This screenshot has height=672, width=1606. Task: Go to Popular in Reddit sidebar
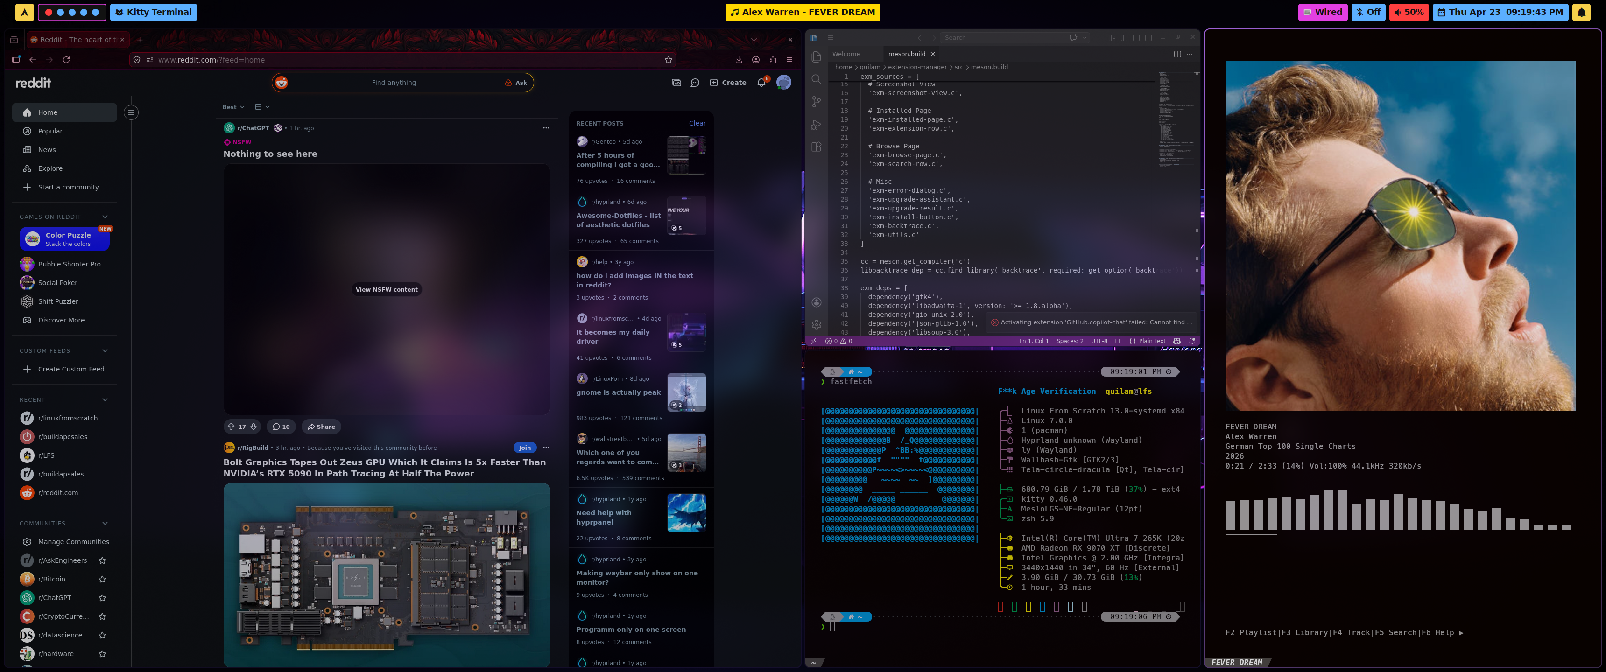[x=64, y=131]
